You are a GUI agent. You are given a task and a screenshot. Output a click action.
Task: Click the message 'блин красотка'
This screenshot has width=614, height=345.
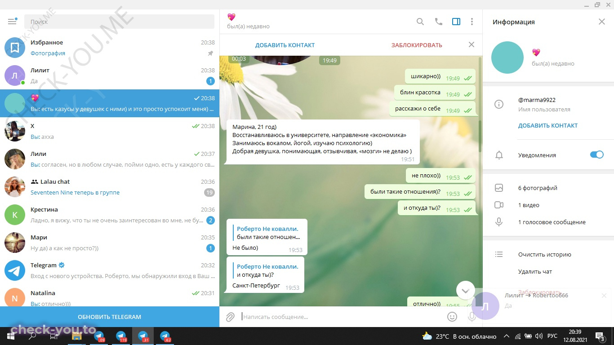click(x=435, y=93)
